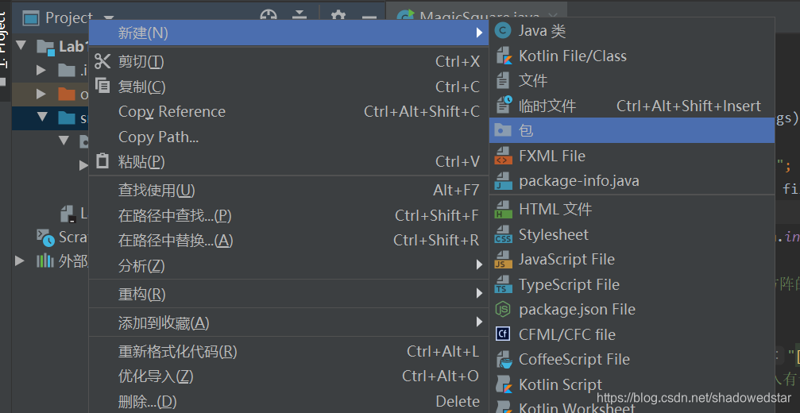The image size is (800, 413).
Task: Click the CSS Stylesheet icon
Action: (504, 235)
